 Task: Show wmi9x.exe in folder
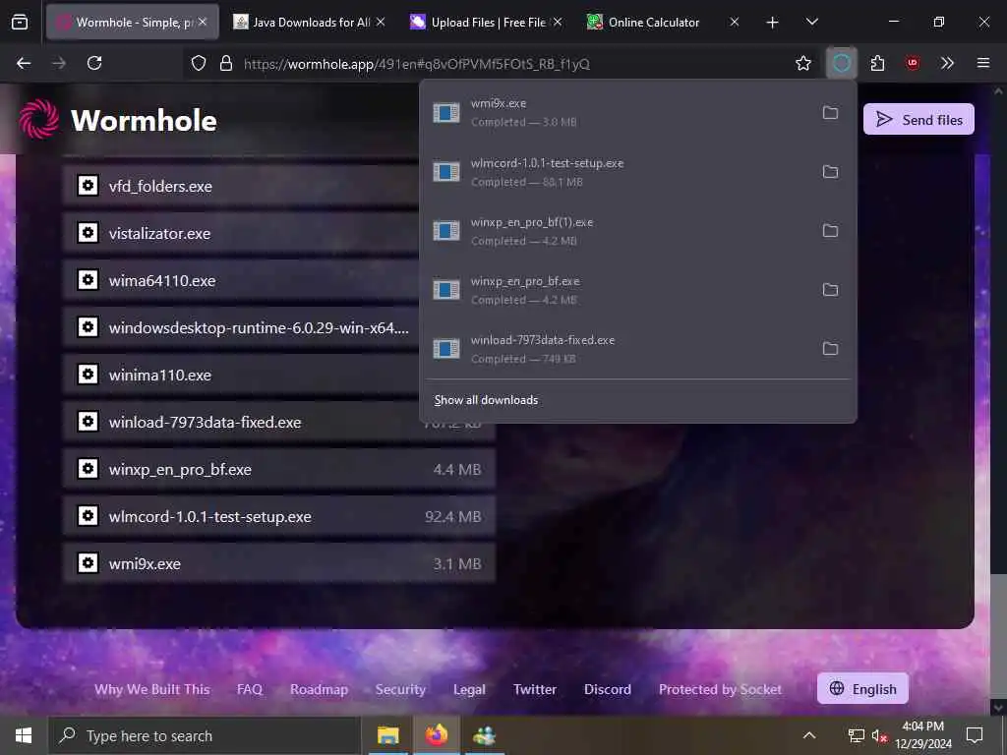[830, 112]
